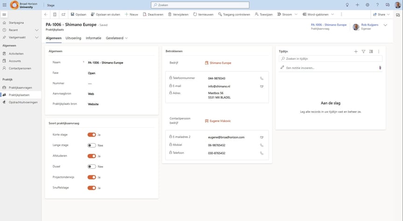Open the Gerelateerd dropdown tab

coord(117,38)
